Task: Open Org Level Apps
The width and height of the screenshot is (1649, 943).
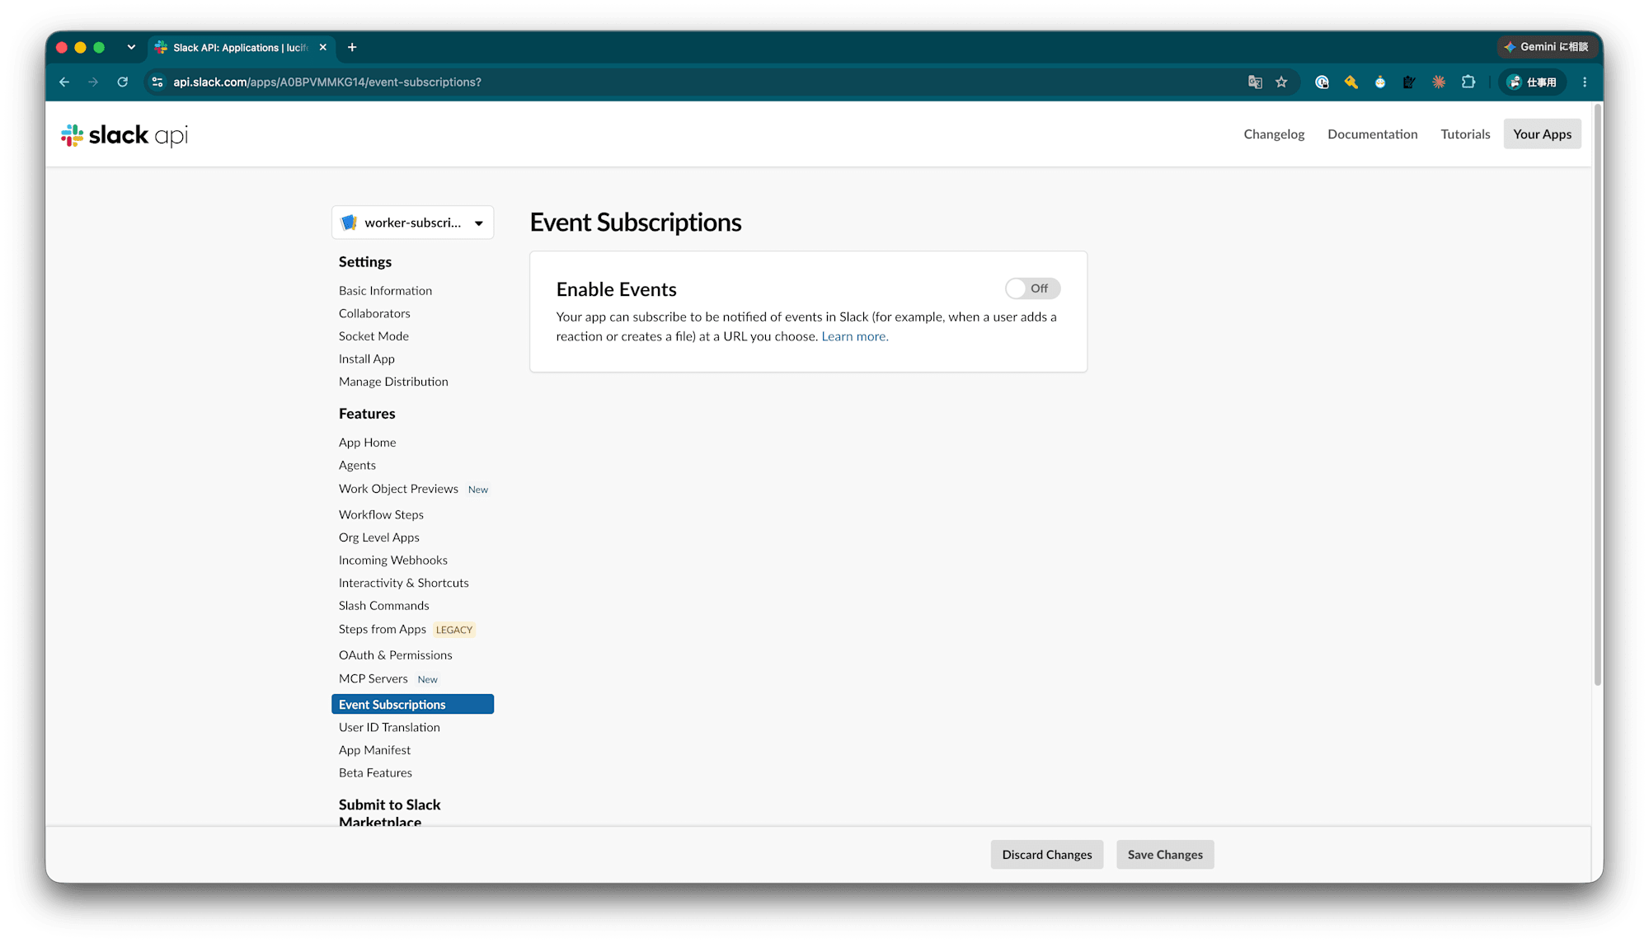Action: (x=379, y=537)
